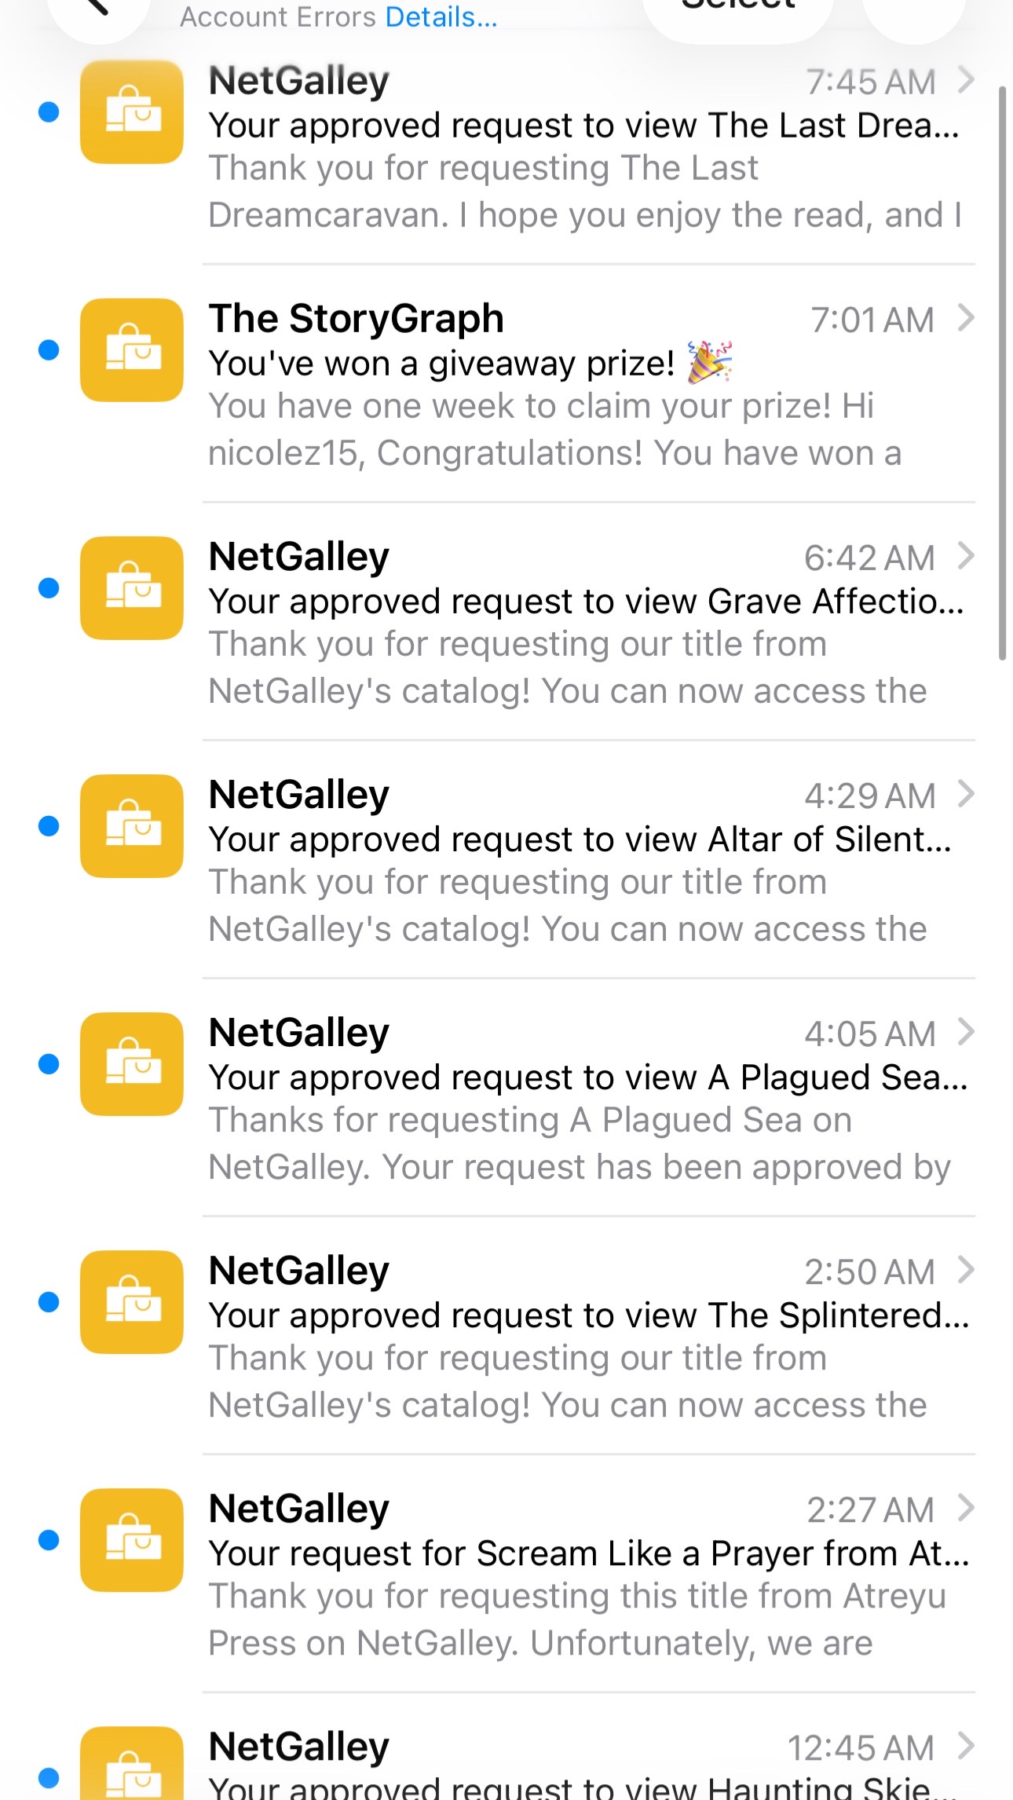Open the chevron next to 2:50 AM
The width and height of the screenshot is (1013, 1800).
(967, 1270)
